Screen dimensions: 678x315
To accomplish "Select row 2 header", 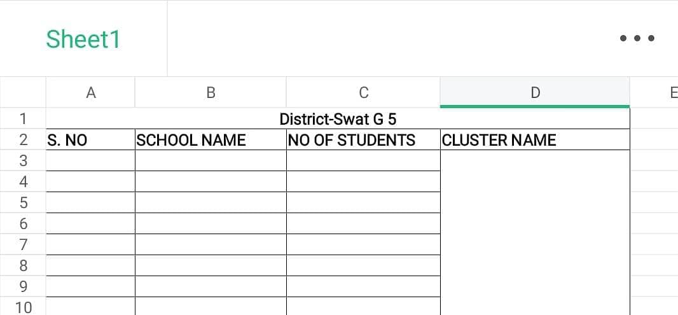I will click(x=24, y=140).
